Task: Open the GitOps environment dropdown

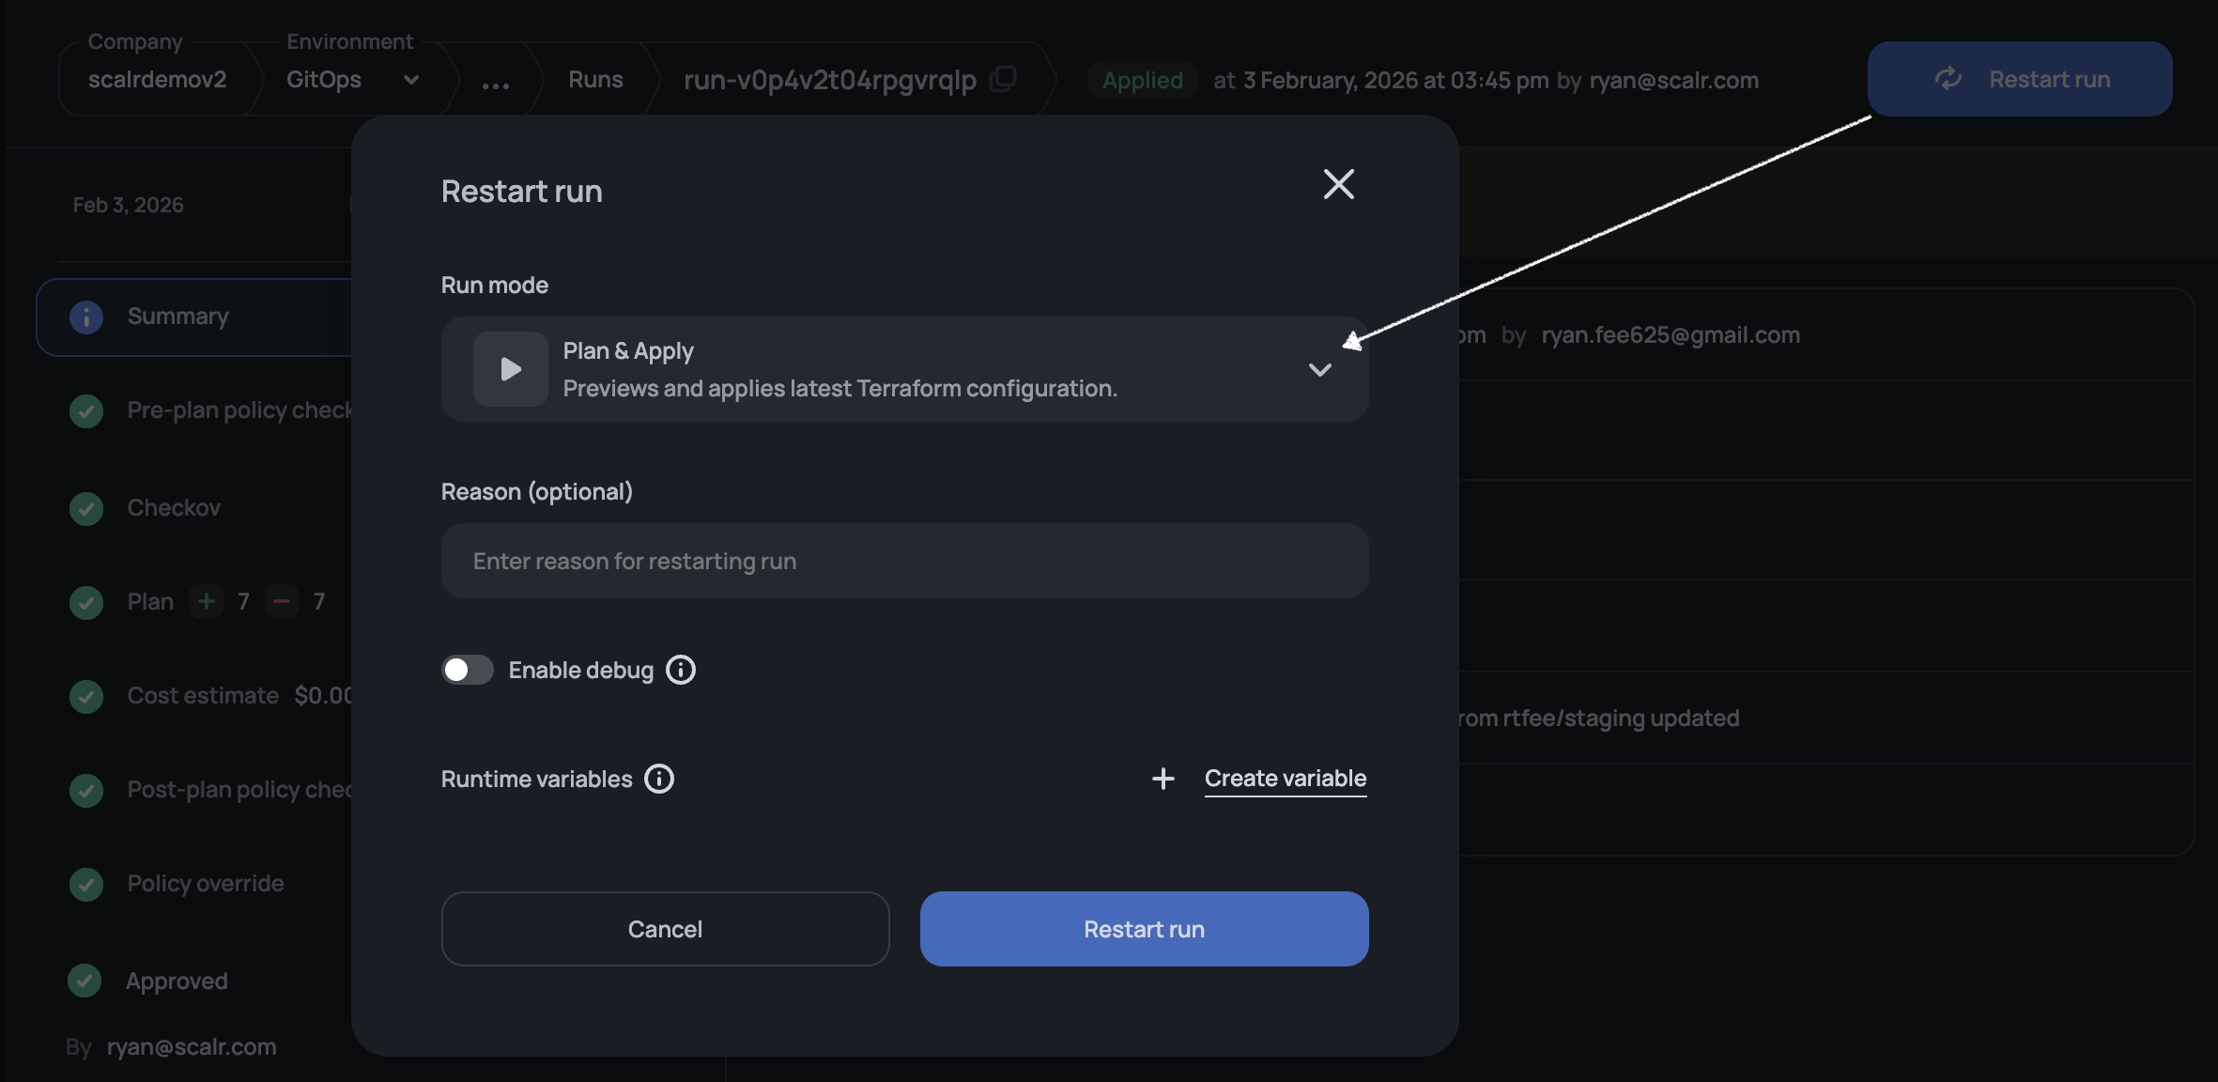Action: (x=410, y=80)
